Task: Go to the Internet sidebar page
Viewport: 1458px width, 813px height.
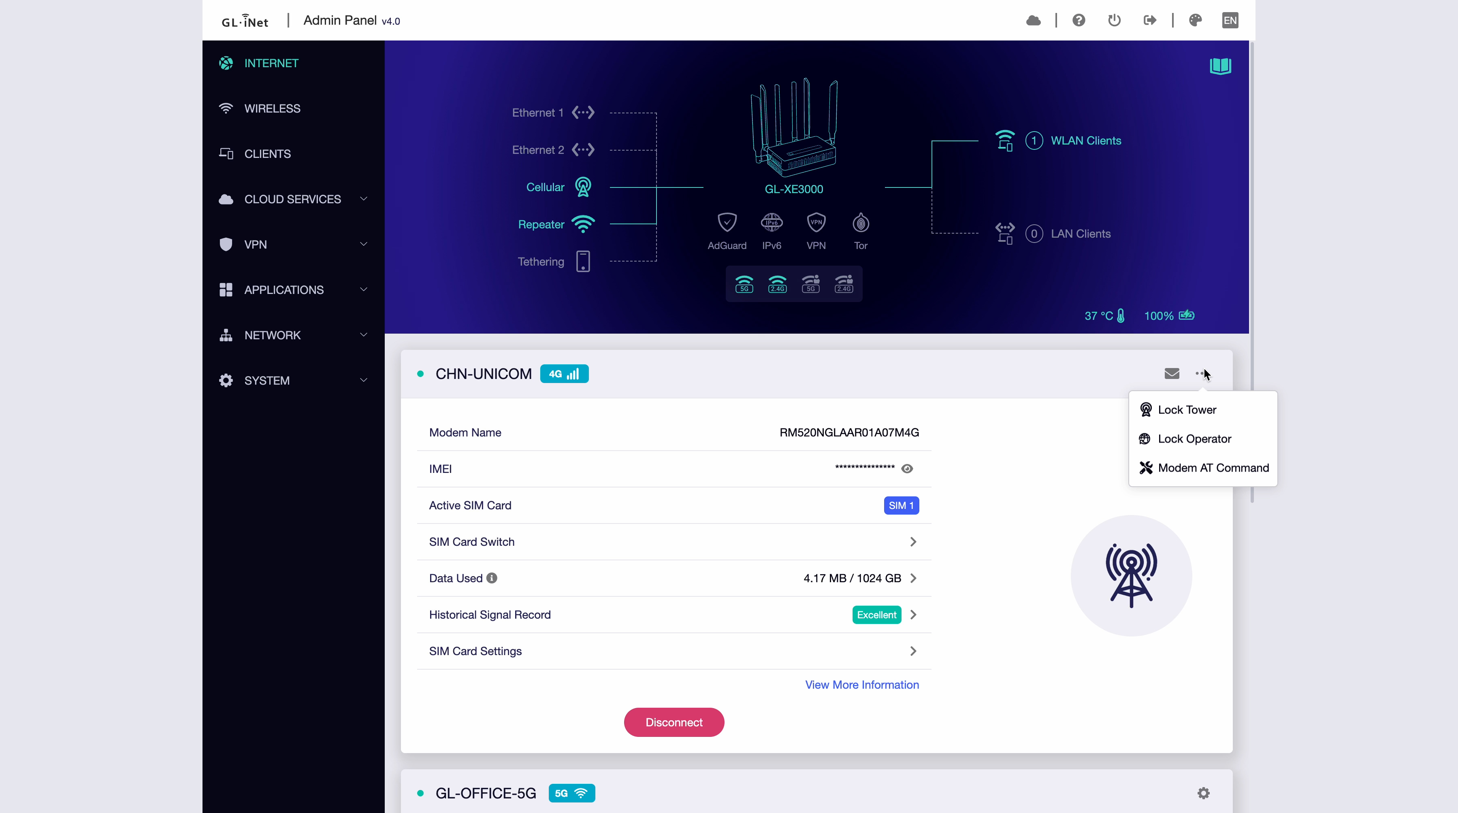Action: pyautogui.click(x=293, y=64)
